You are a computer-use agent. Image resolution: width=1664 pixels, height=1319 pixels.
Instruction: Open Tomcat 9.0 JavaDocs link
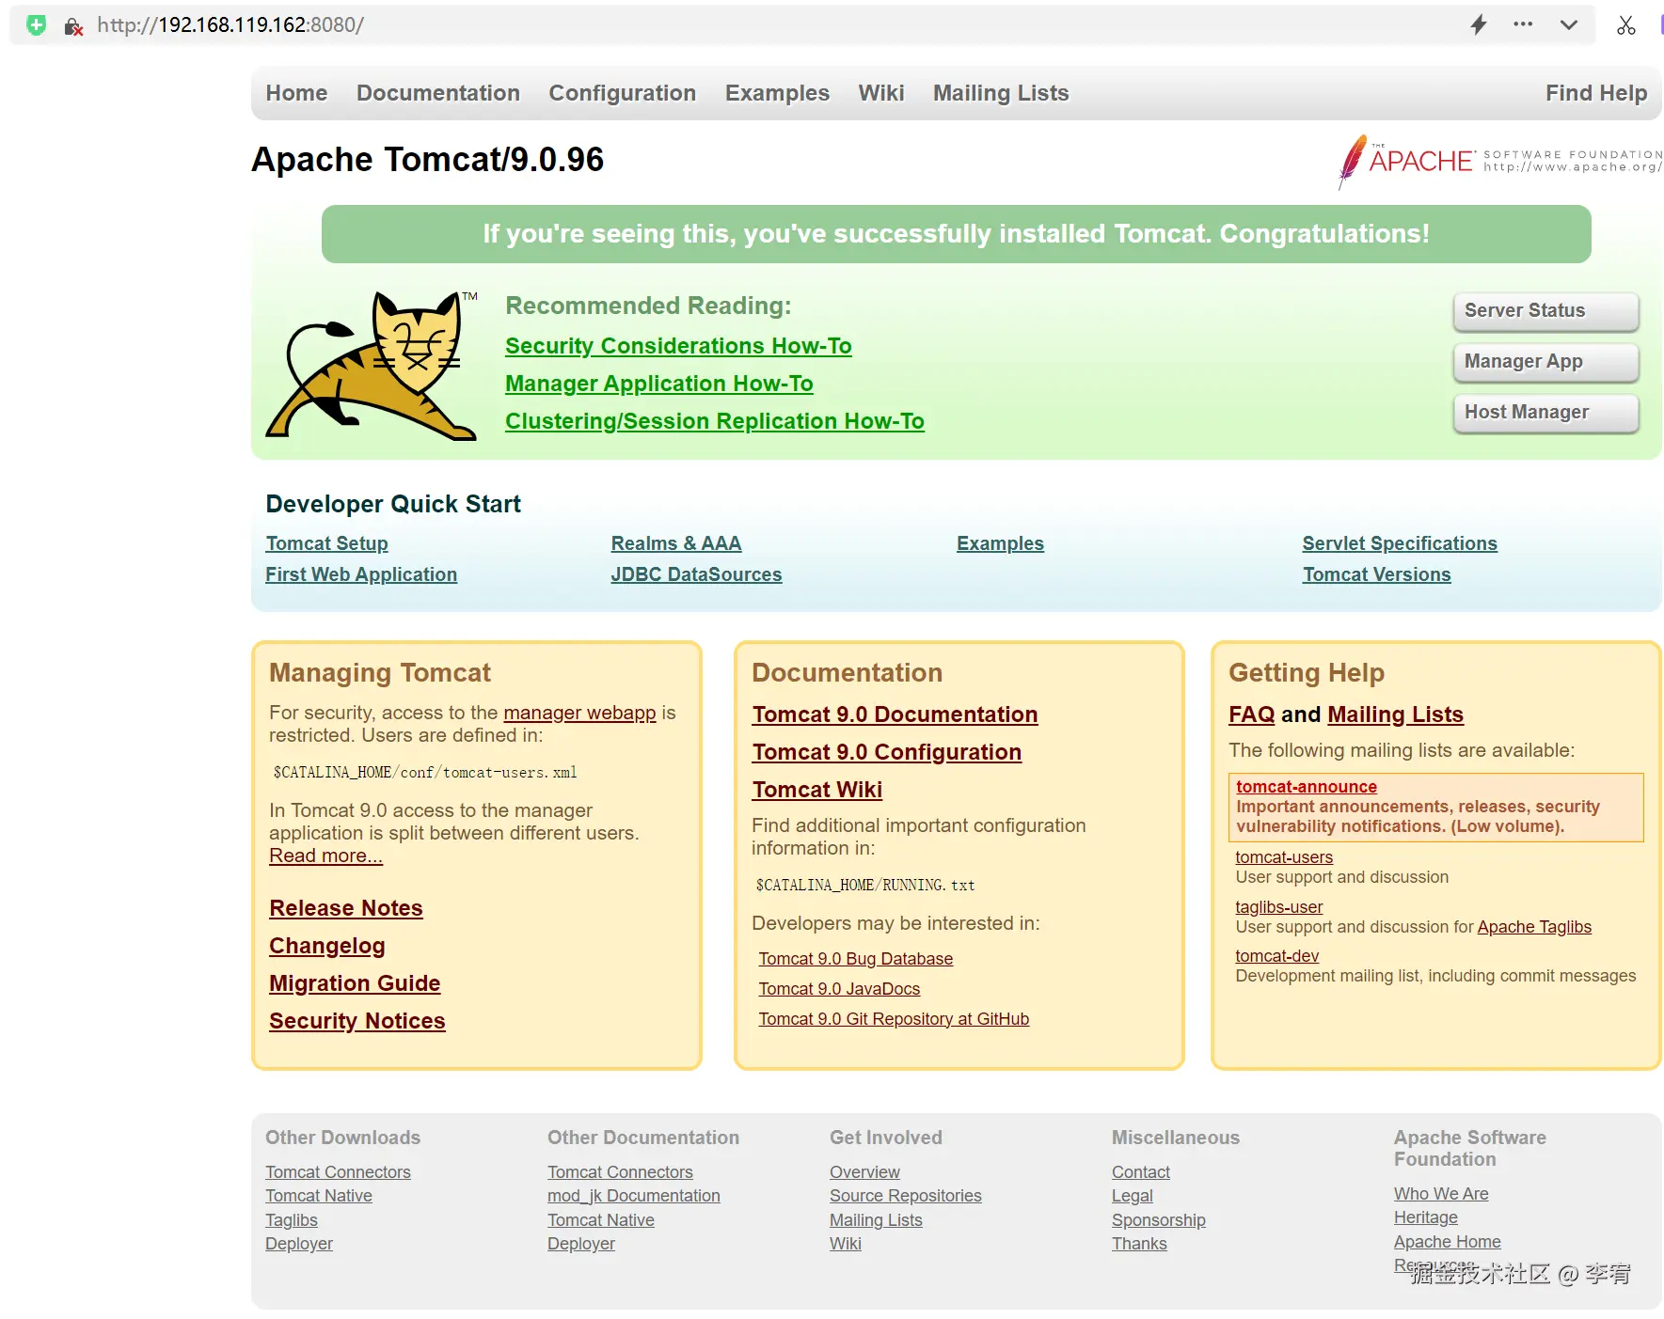point(839,989)
